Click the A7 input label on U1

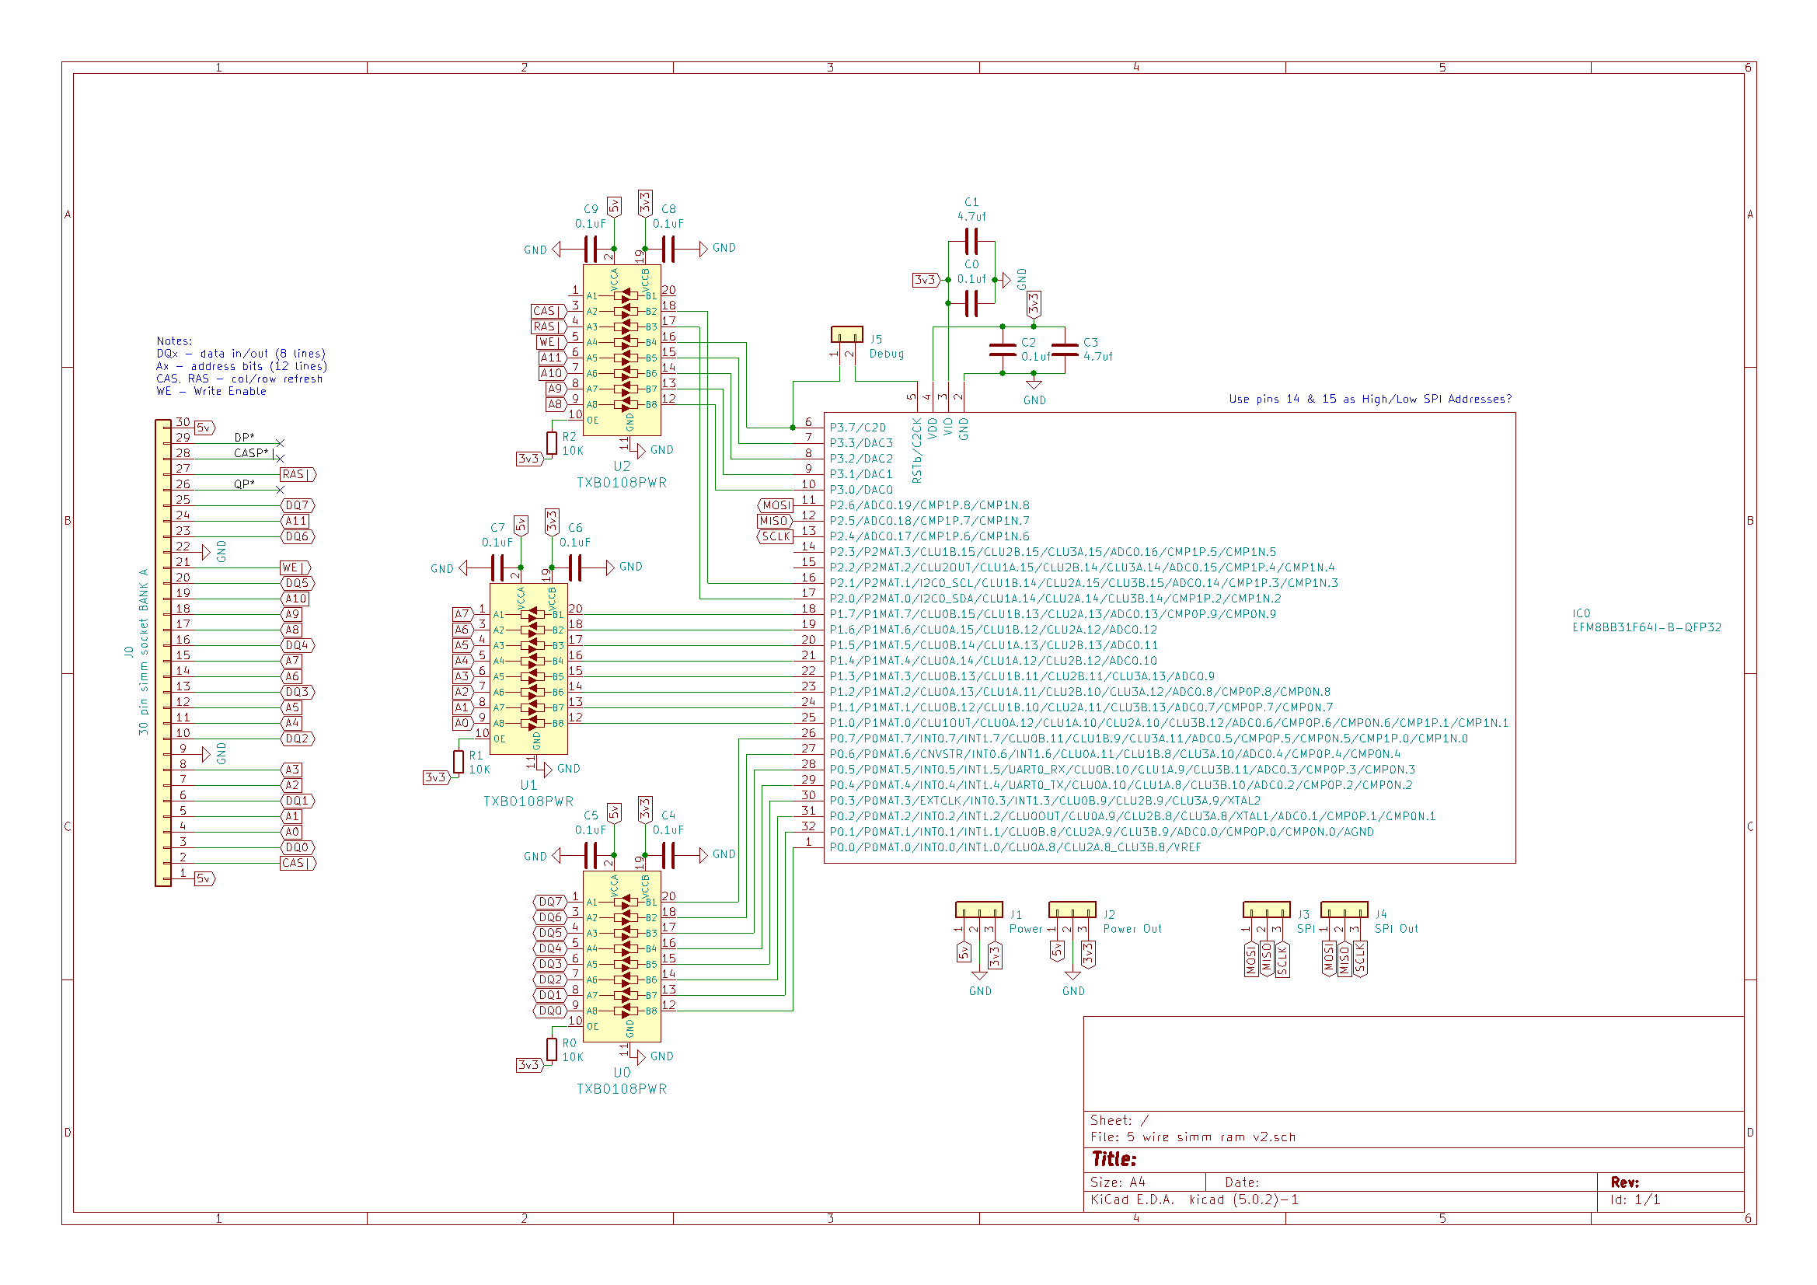click(462, 613)
